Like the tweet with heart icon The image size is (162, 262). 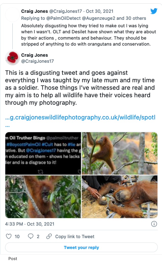(x=9, y=236)
